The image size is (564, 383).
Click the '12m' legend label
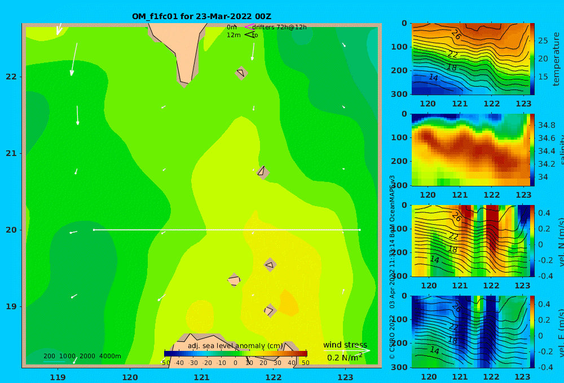pyautogui.click(x=233, y=35)
